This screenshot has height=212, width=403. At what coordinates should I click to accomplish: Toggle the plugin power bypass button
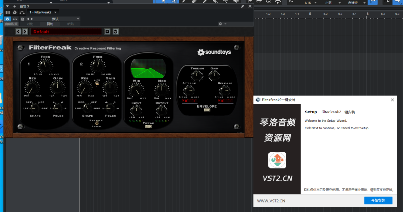pos(7,19)
